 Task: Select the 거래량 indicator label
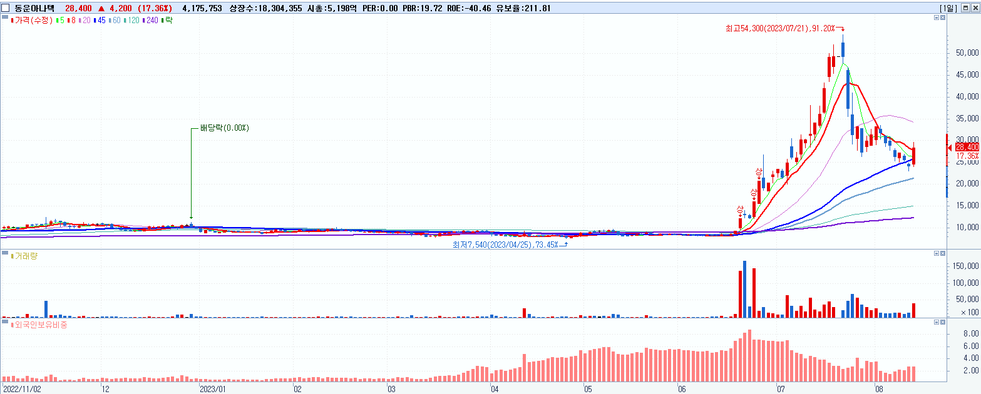25,256
